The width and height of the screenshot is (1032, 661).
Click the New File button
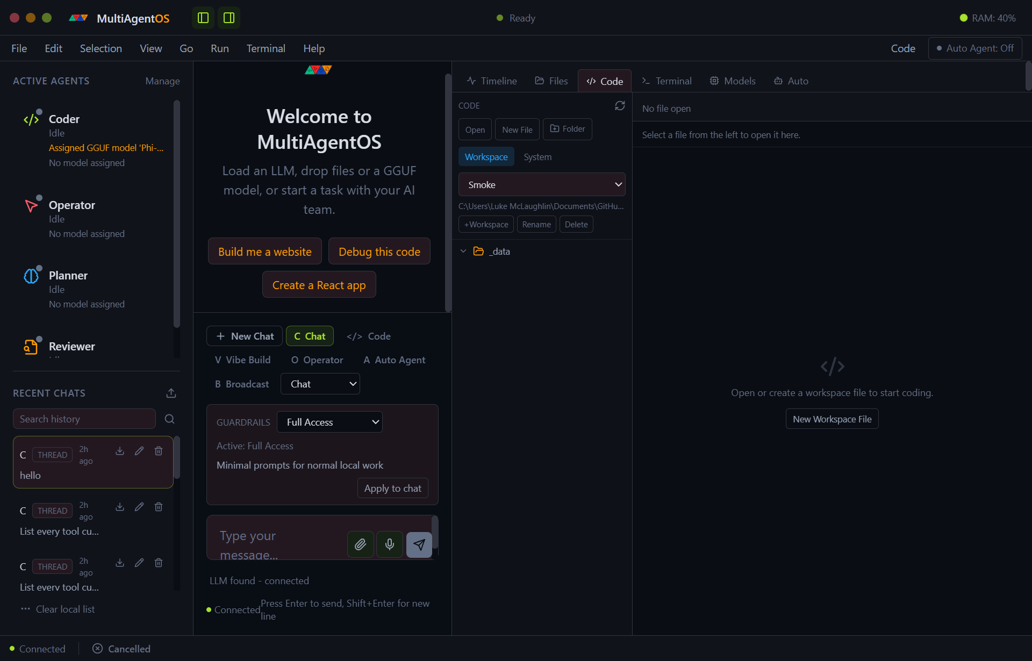coord(517,130)
